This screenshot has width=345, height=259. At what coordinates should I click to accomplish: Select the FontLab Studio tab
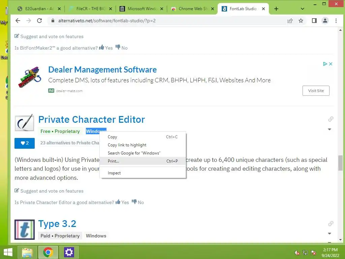pyautogui.click(x=243, y=9)
